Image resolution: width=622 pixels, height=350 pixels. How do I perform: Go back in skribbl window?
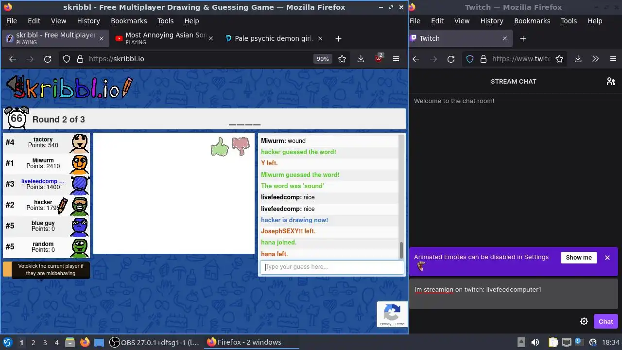[x=13, y=59]
